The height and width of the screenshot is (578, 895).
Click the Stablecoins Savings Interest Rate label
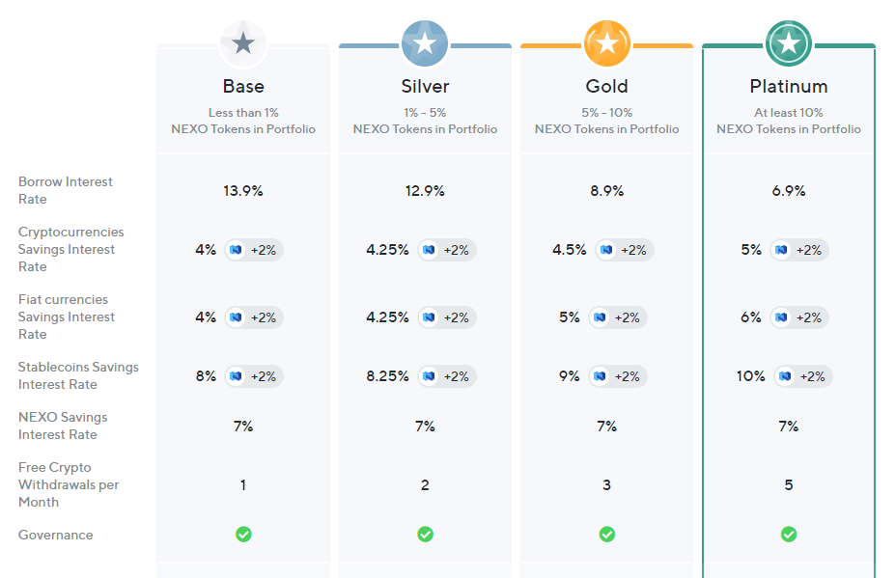coord(78,375)
